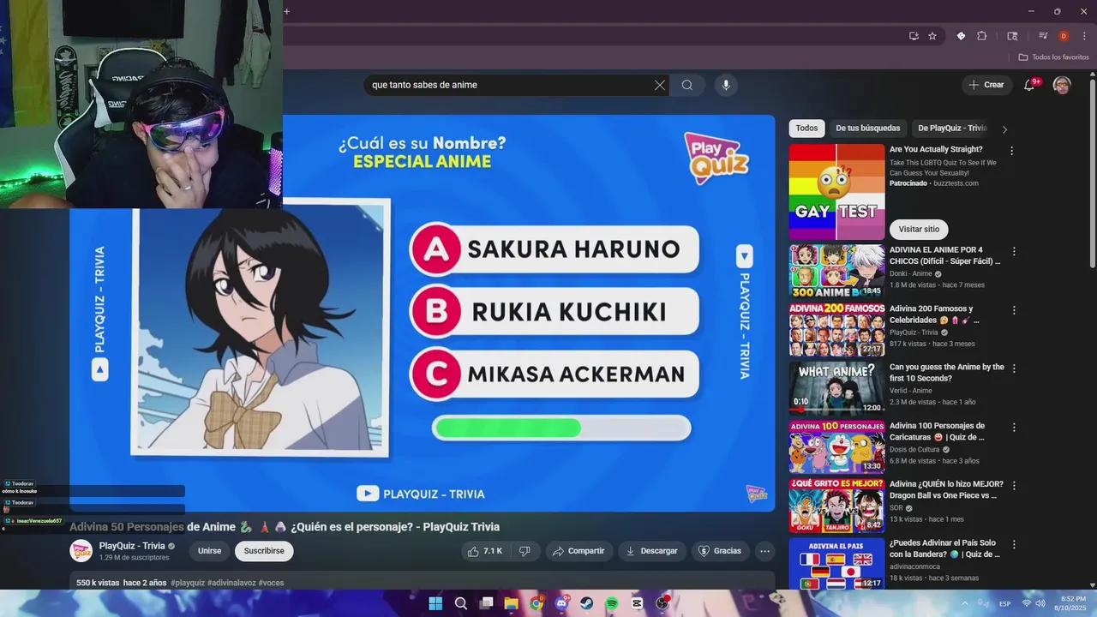
Task: Click the tag-shaped extension icon in toolbar
Action: 961,36
